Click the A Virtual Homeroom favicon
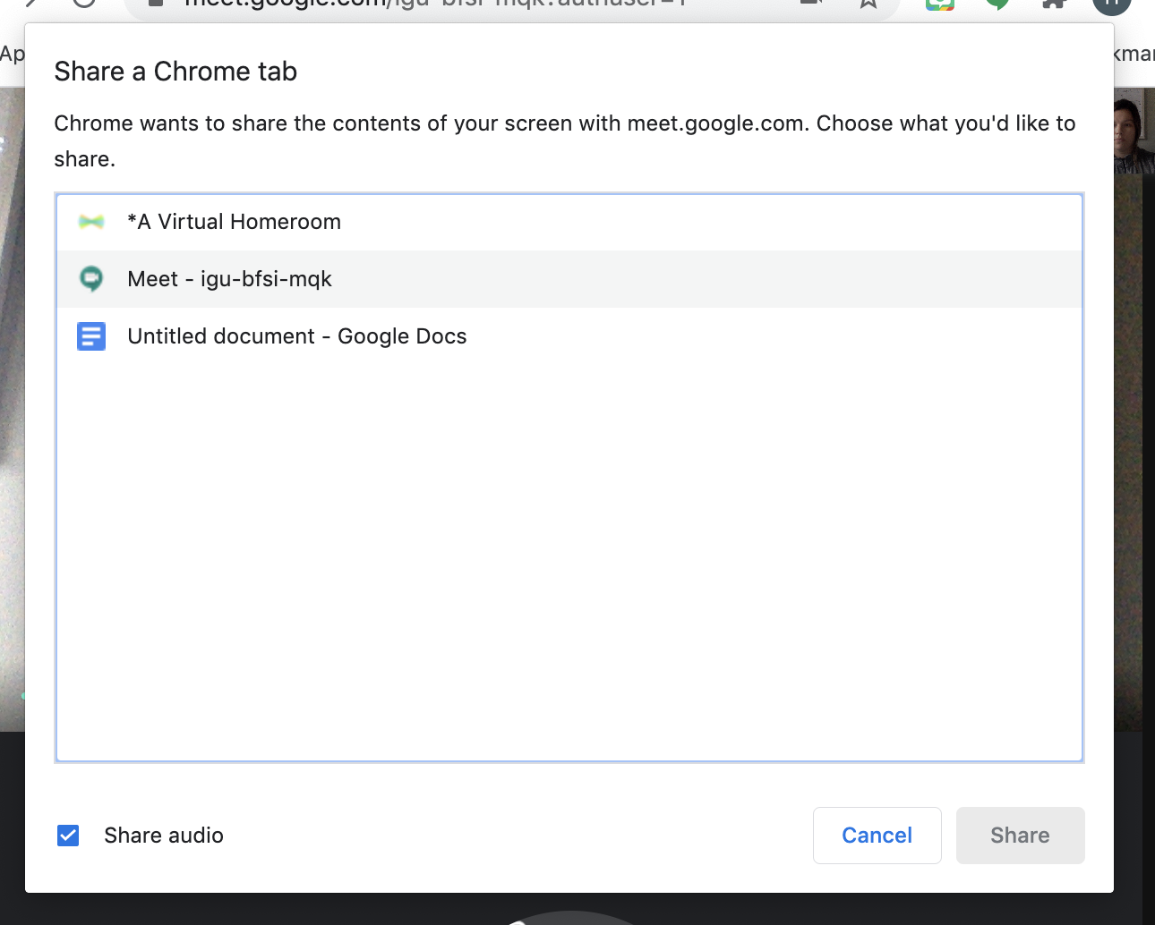This screenshot has width=1155, height=925. [x=91, y=222]
